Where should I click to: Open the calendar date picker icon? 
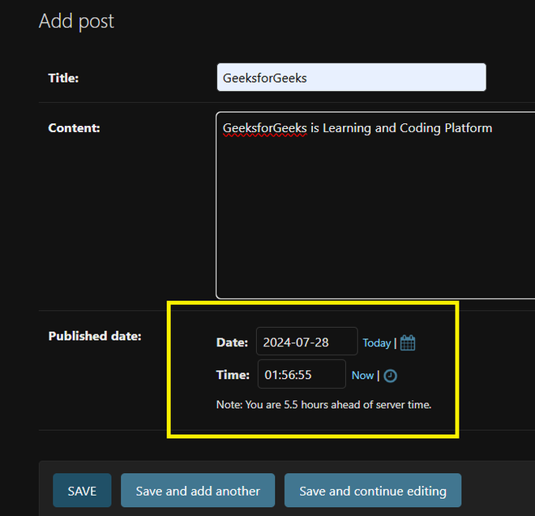408,342
